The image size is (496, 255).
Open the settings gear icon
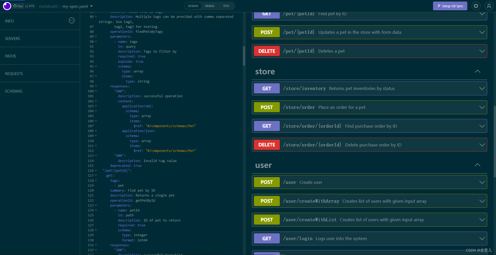(476, 6)
